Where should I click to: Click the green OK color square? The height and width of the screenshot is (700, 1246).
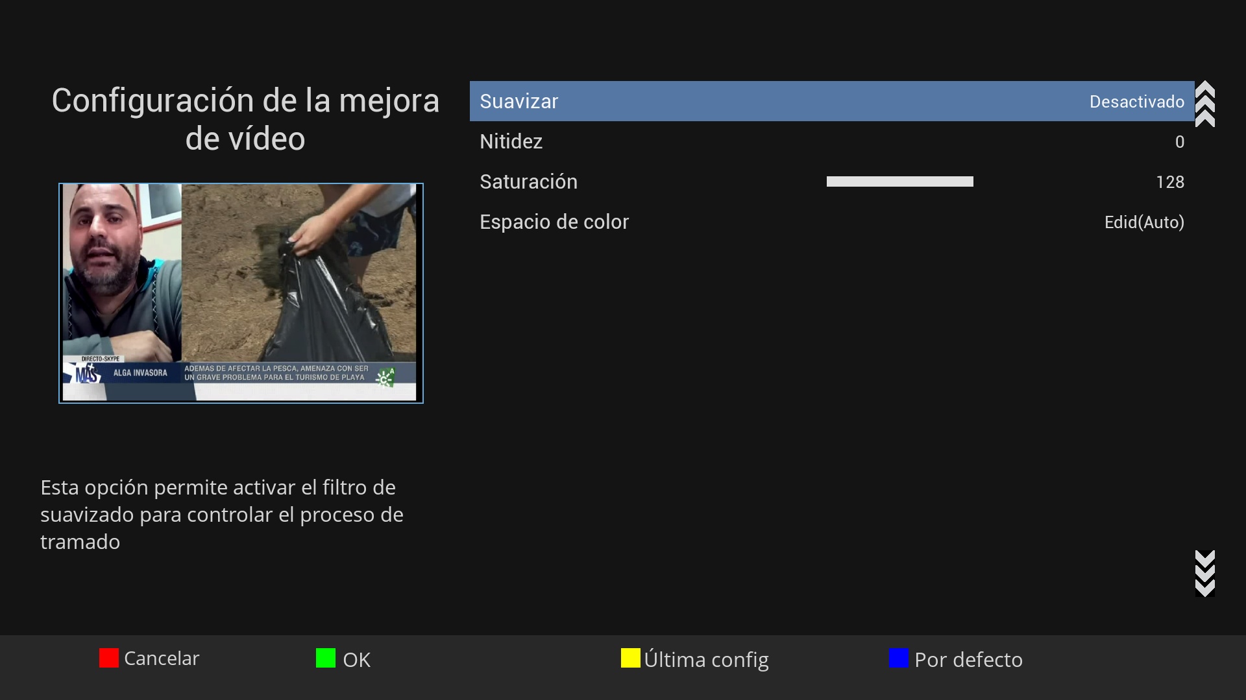point(325,658)
